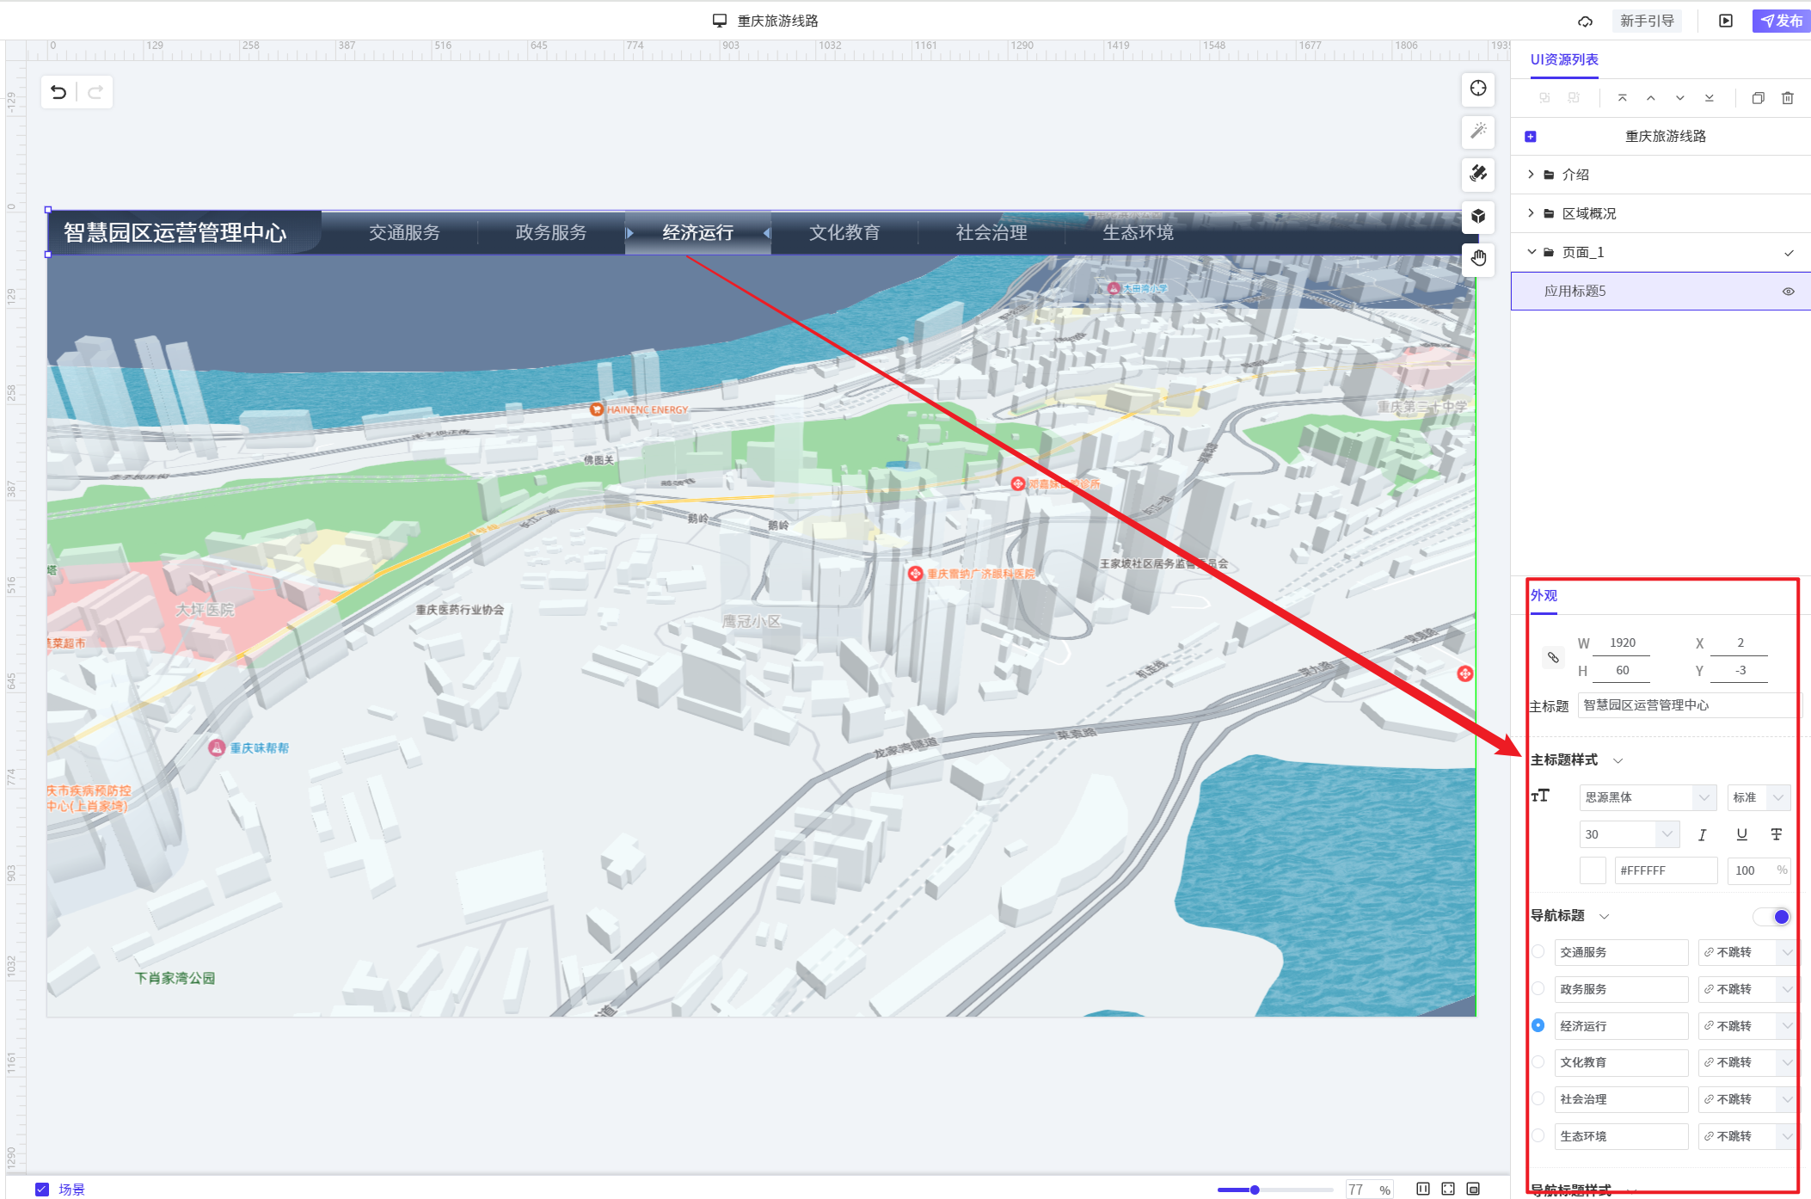
Task: Click the actual-size icon in status bar
Action: (1473, 1189)
